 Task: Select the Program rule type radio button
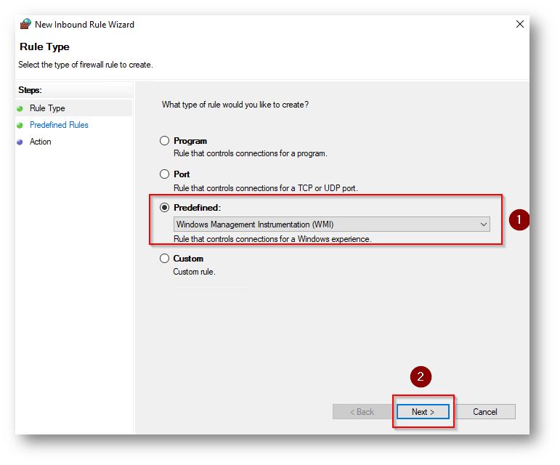coord(164,141)
